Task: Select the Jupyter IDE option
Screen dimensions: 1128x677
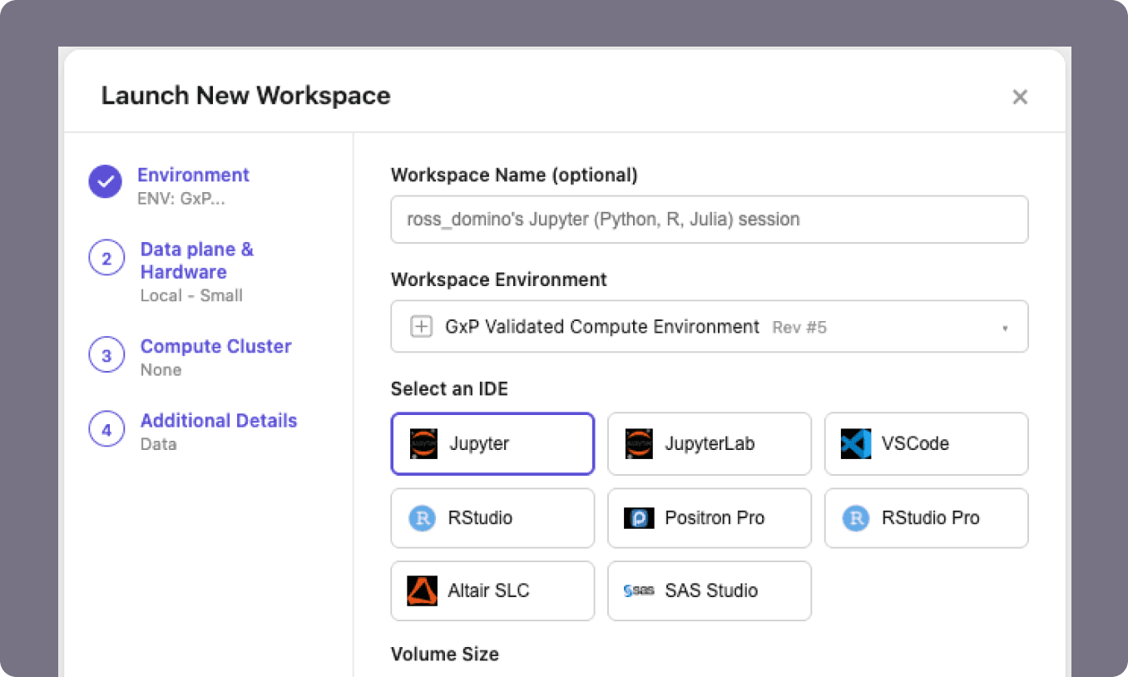Action: click(492, 444)
